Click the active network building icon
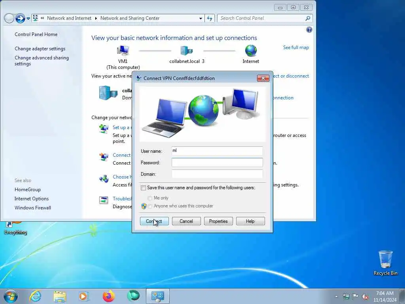This screenshot has width=405, height=304. tap(108, 93)
